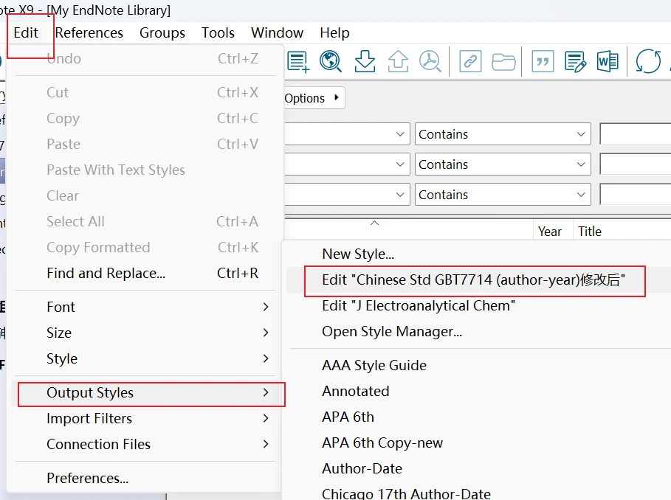Click the Insert Citation quotation-mark icon
This screenshot has height=500, width=671.
[543, 61]
